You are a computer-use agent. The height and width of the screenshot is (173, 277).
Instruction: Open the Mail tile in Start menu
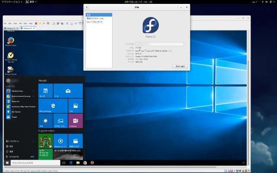click(68, 91)
